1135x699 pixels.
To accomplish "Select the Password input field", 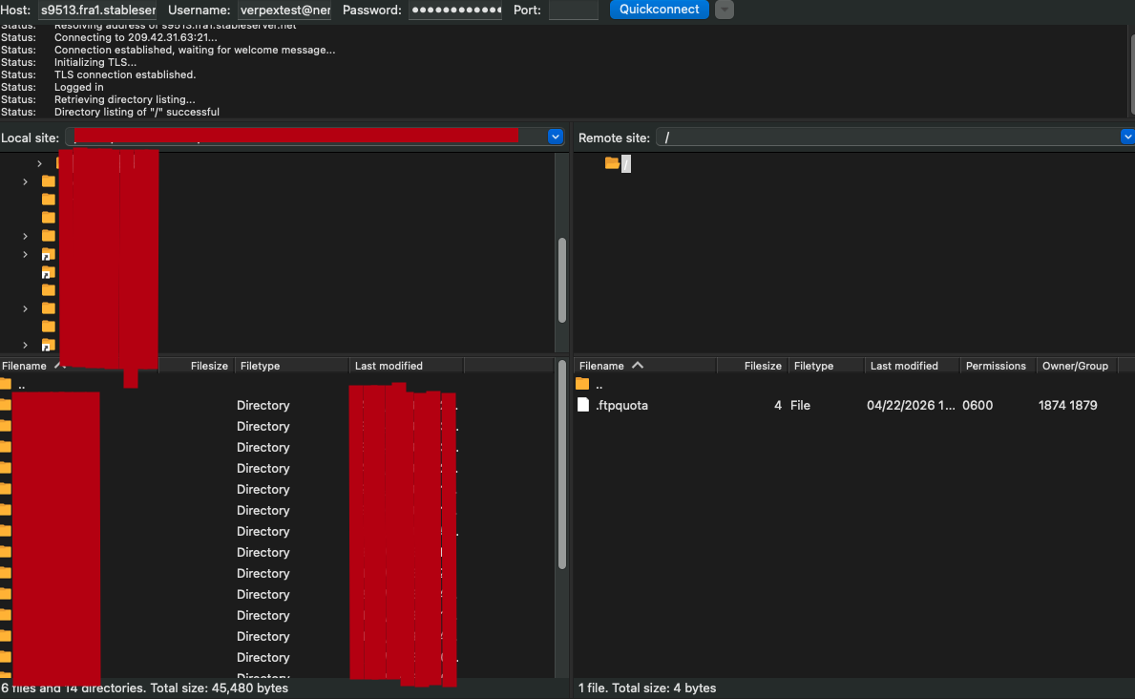I will pos(454,11).
